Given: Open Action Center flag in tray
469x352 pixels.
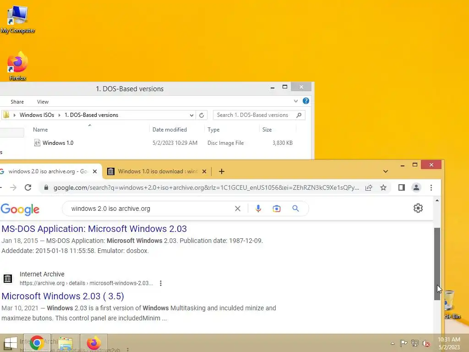Looking at the screenshot, I should pos(404,343).
